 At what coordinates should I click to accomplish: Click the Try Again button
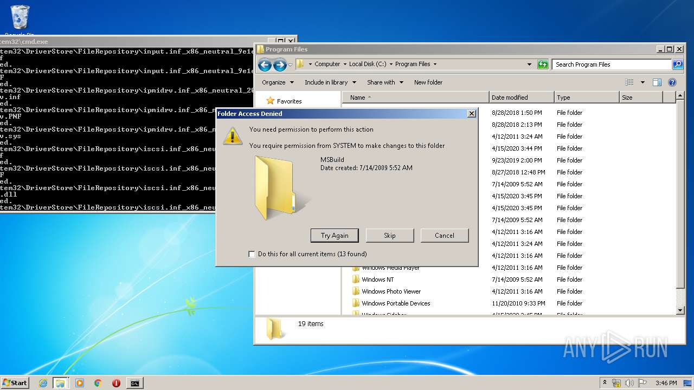(335, 236)
